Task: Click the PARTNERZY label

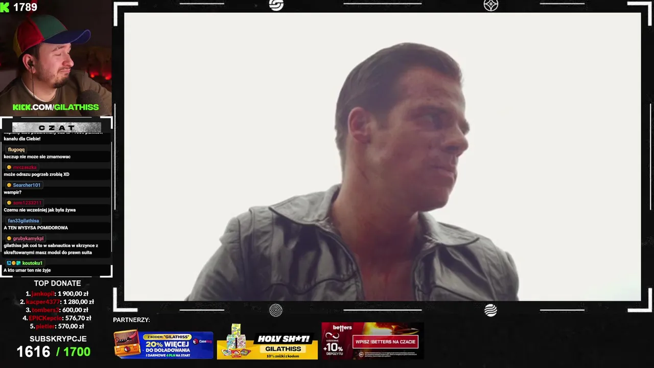Action: pos(132,320)
